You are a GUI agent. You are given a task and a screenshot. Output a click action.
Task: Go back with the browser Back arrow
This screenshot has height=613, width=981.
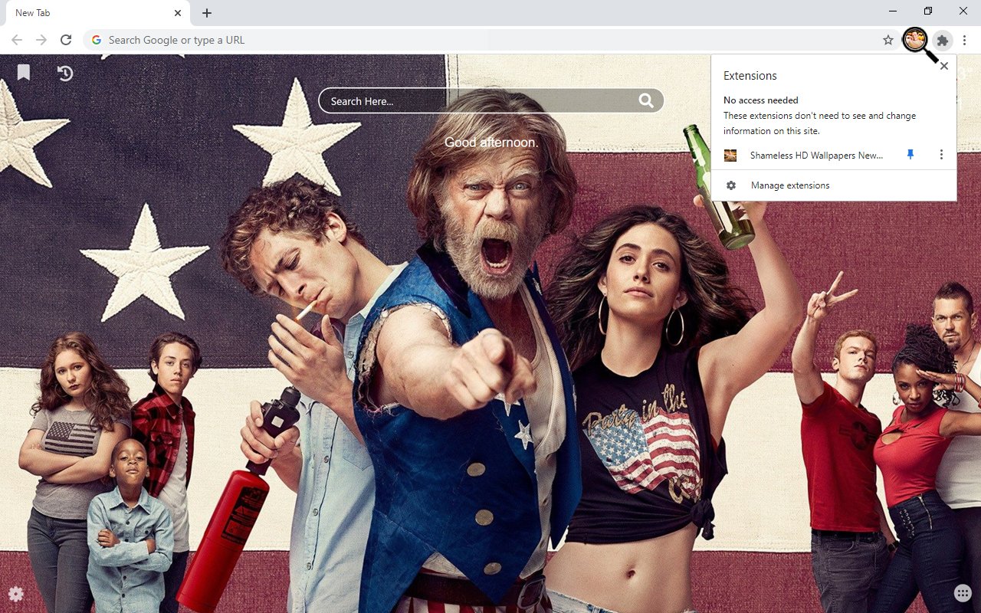point(17,40)
